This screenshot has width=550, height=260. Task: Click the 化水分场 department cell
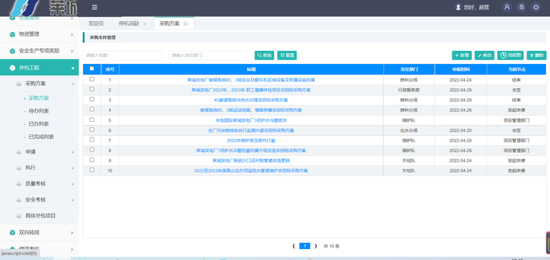(409, 131)
